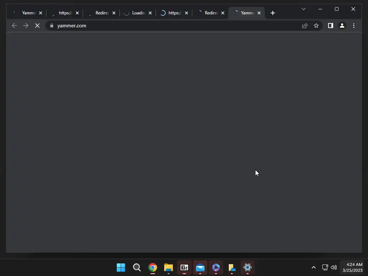This screenshot has height=276, width=368.
Task: Close the second https:// tab
Action: [77, 13]
